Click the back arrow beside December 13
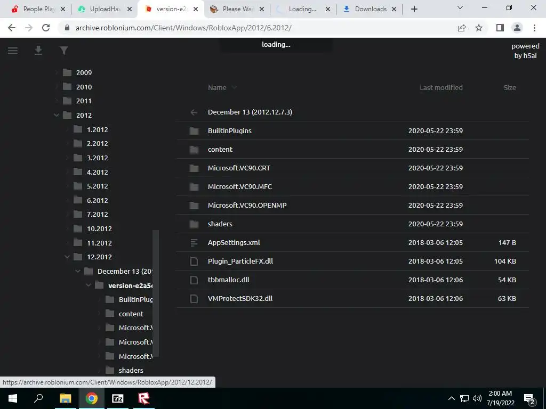Viewport: 546px width, 409px height. coord(194,112)
